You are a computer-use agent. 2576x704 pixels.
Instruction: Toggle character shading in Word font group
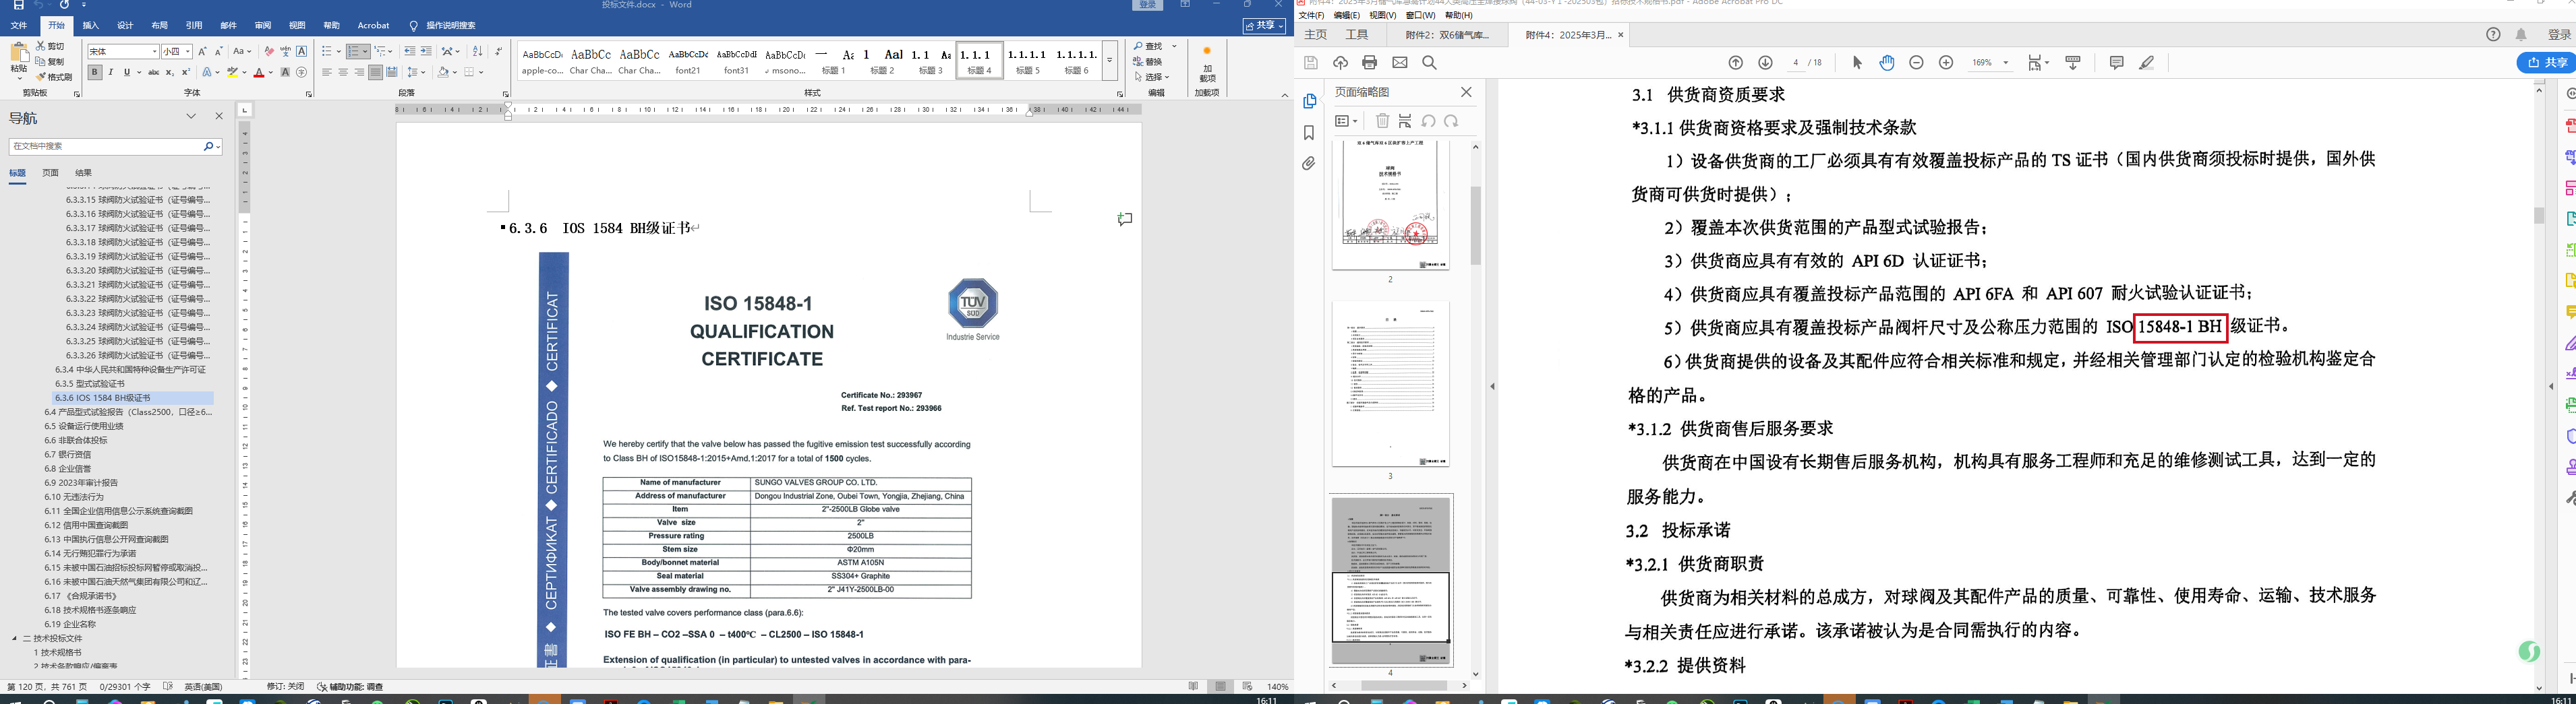pos(285,72)
